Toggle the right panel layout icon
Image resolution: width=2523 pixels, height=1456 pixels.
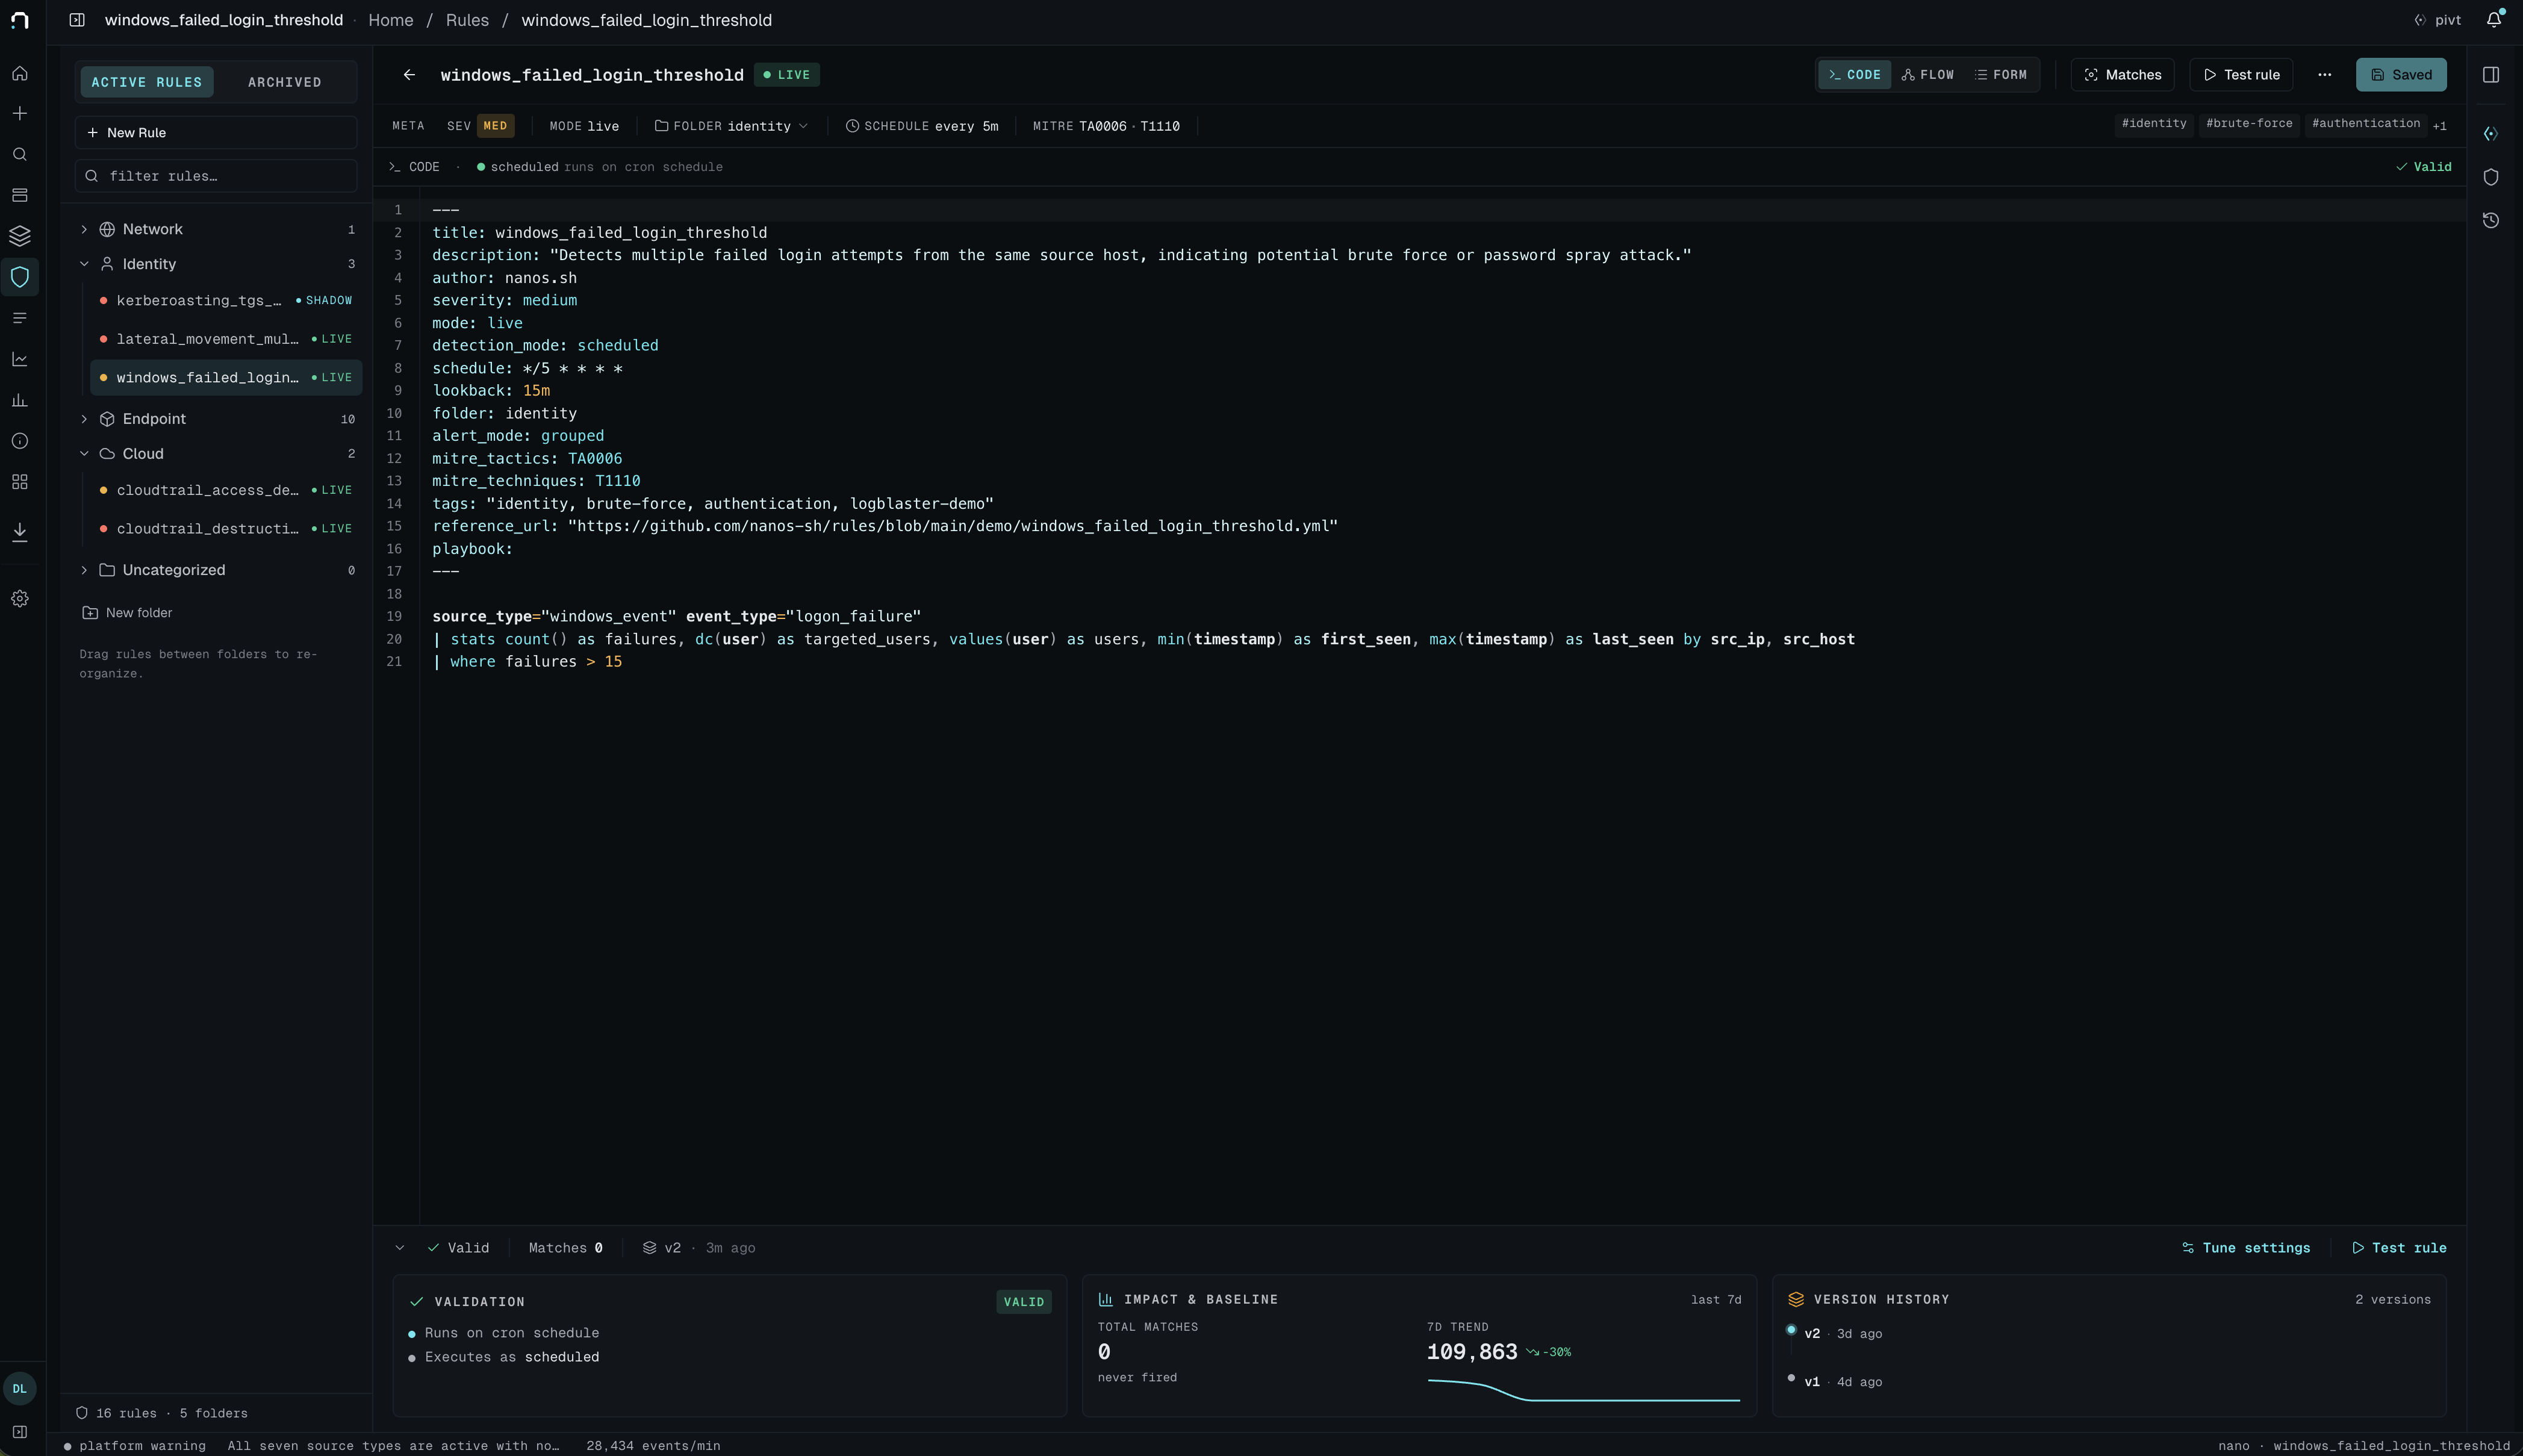[2491, 75]
